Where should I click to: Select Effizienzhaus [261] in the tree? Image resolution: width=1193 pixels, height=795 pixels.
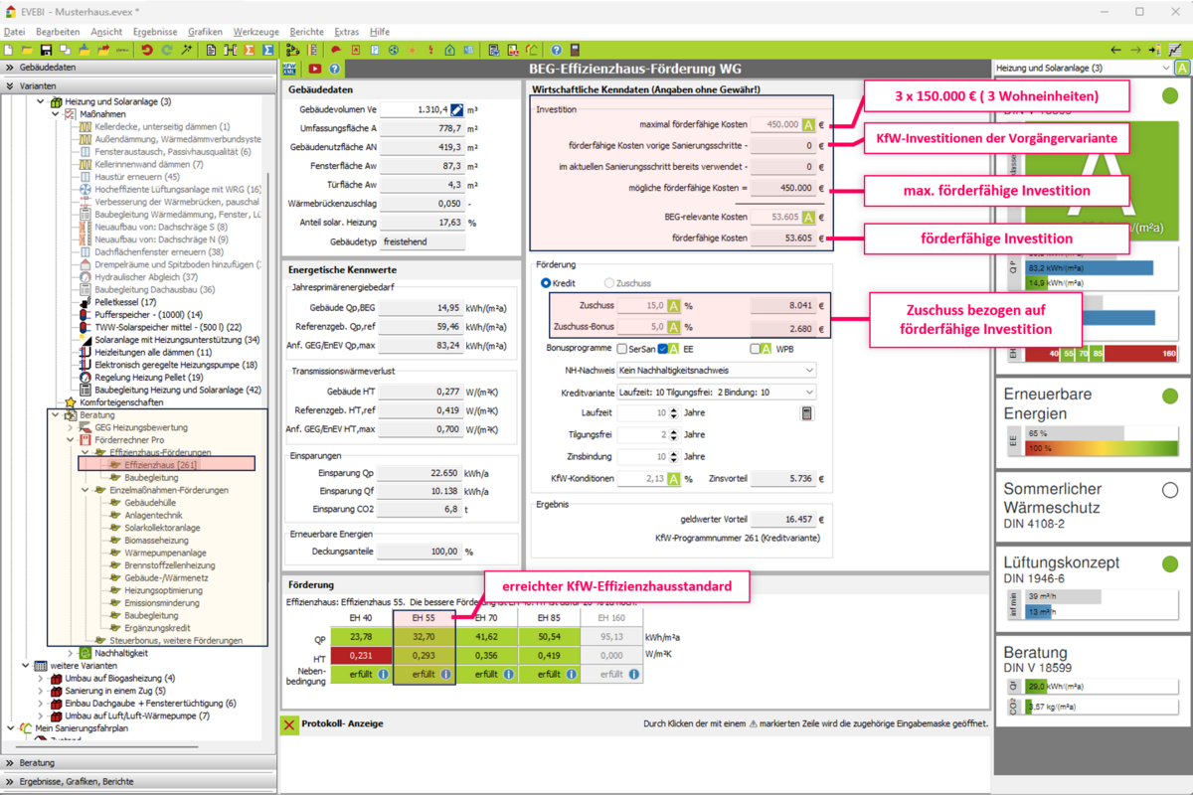point(160,464)
